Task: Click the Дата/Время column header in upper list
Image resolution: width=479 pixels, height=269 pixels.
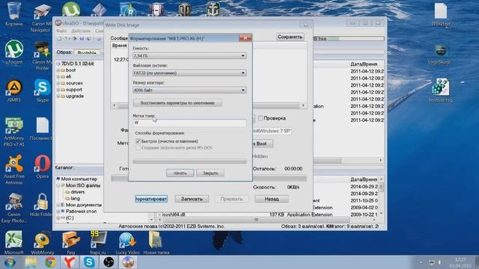Action: [x=364, y=64]
